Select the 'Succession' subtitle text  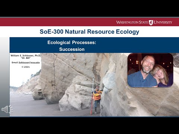[72, 49]
